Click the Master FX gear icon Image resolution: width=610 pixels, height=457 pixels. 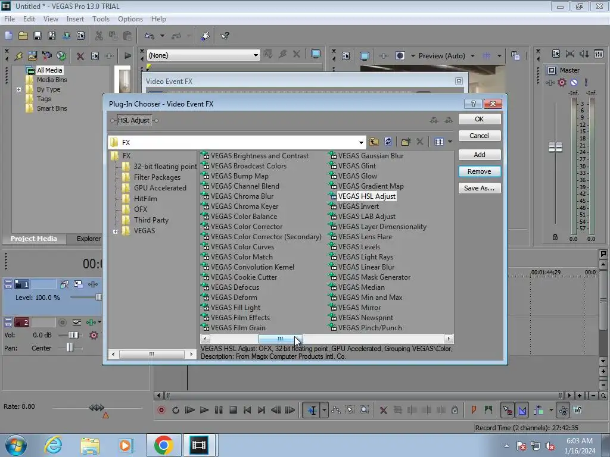(x=562, y=82)
